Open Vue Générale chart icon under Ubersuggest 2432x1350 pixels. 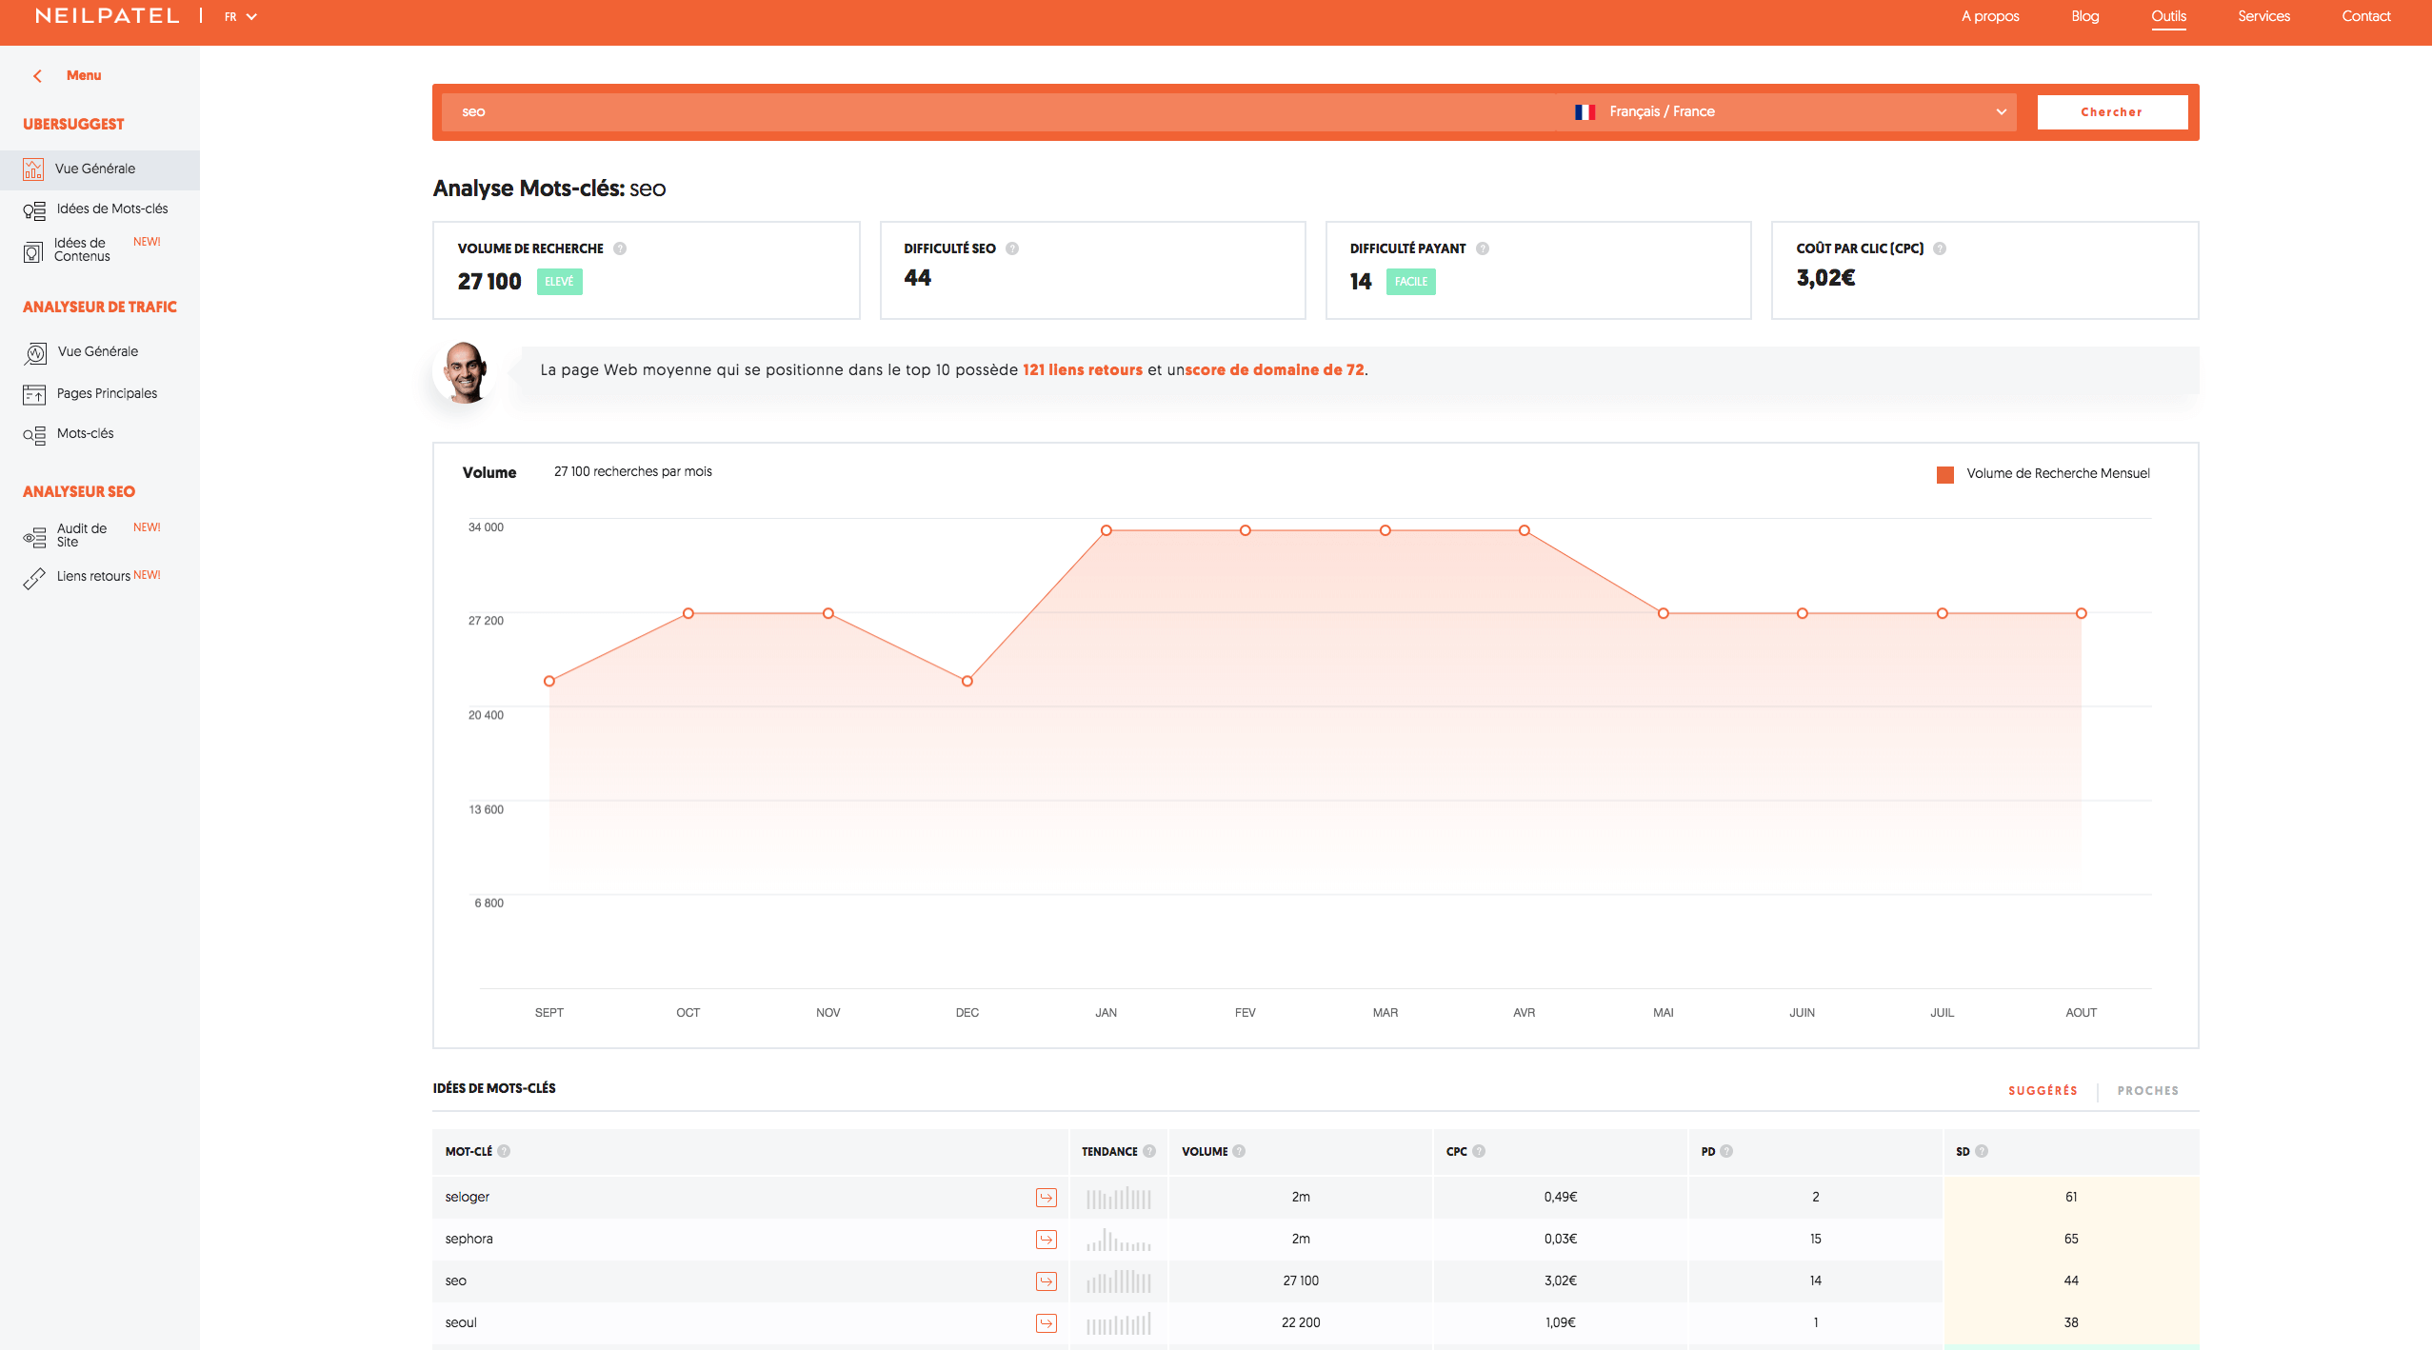(33, 169)
